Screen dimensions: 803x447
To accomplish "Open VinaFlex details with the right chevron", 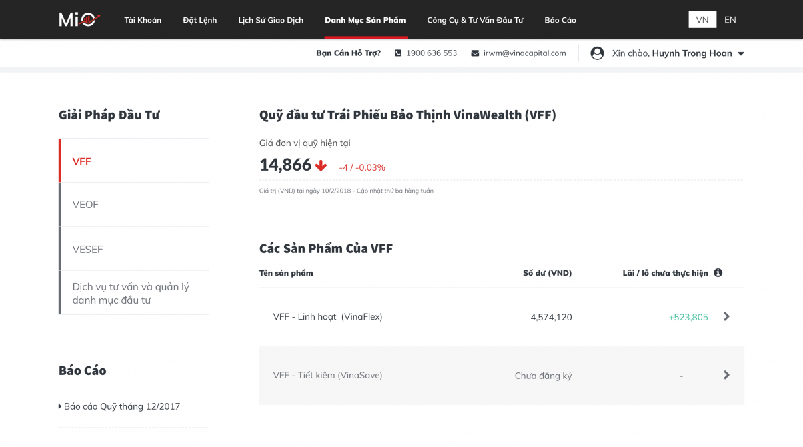I will (x=726, y=317).
